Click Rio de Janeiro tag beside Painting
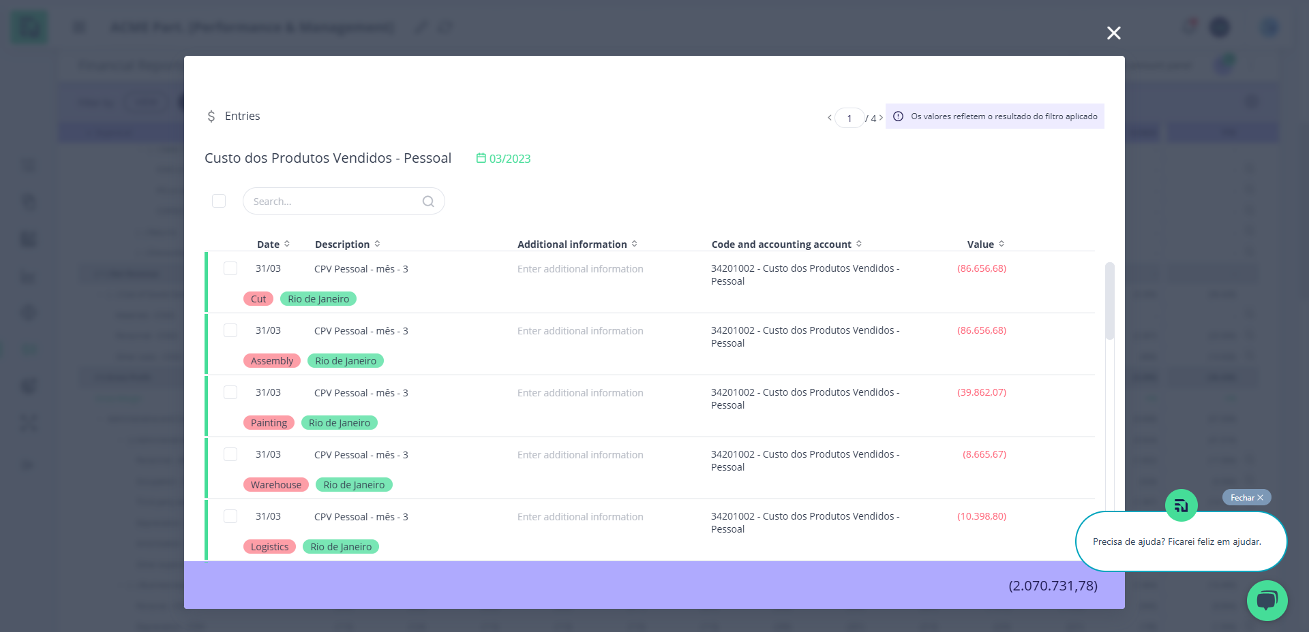The image size is (1309, 632). click(x=340, y=423)
